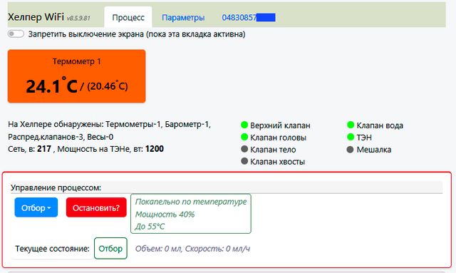Click the Клапан тело gray indicator

(244, 149)
